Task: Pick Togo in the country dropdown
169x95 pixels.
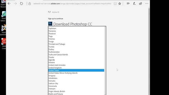Action: coord(76,36)
